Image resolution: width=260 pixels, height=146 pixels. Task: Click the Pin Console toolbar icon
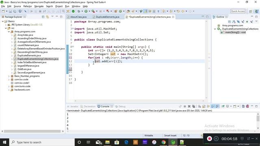[223, 106]
